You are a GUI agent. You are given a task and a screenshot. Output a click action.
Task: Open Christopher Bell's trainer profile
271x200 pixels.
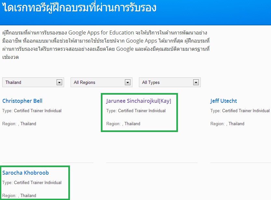point(22,101)
